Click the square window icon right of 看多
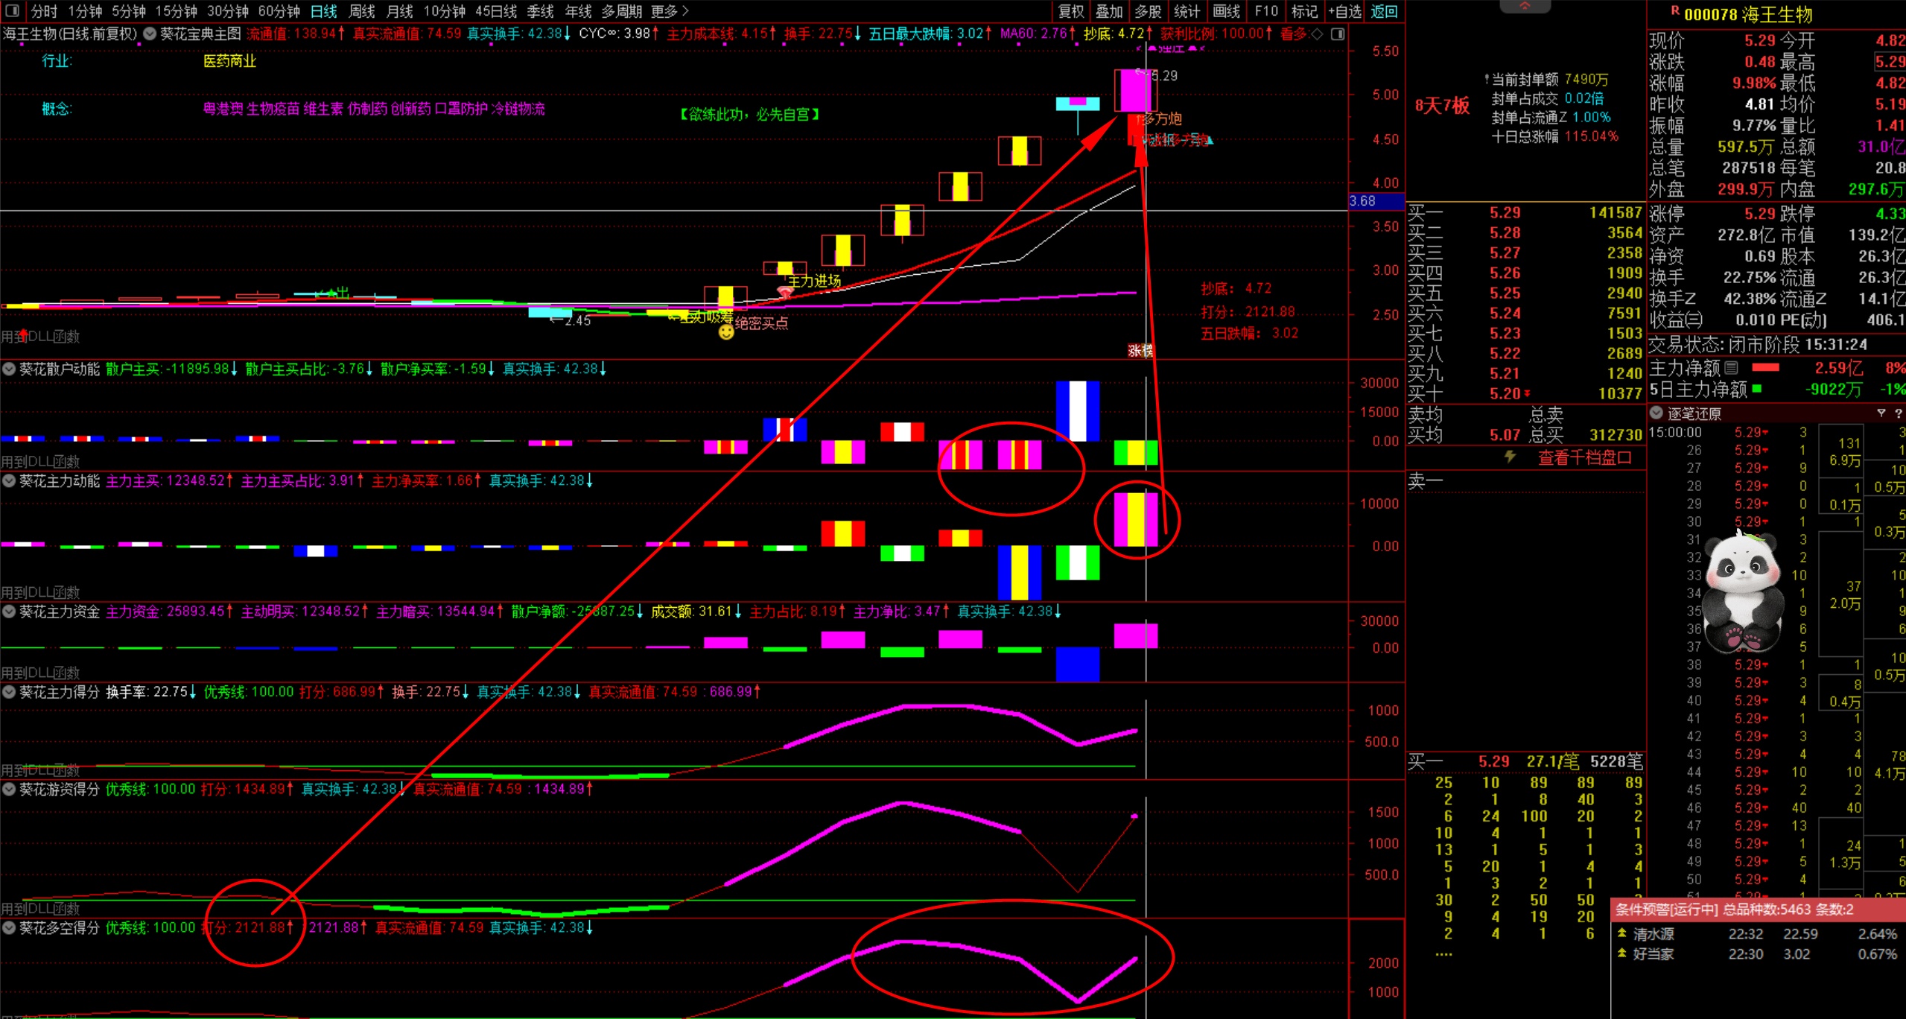 (1338, 34)
